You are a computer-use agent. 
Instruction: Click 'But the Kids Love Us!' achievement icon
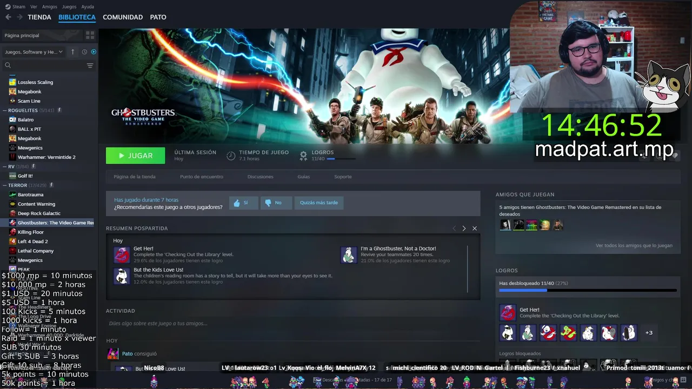[122, 276]
